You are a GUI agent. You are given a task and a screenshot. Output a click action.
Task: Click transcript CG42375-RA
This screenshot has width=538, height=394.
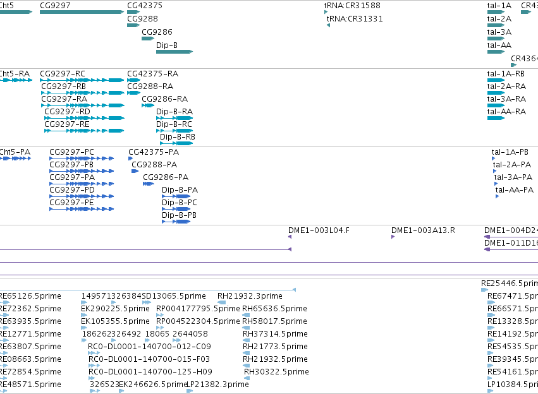point(133,80)
